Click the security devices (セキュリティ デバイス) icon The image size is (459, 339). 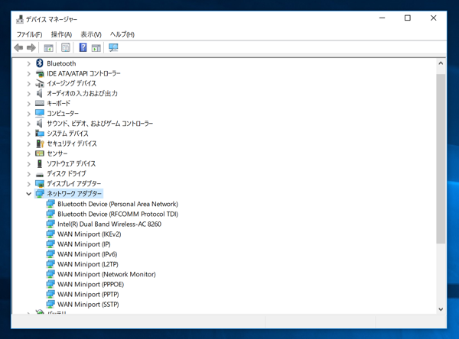(40, 144)
